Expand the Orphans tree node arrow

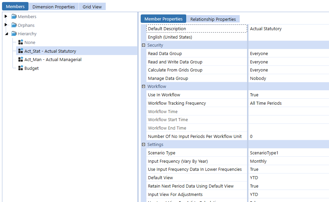click(x=6, y=25)
